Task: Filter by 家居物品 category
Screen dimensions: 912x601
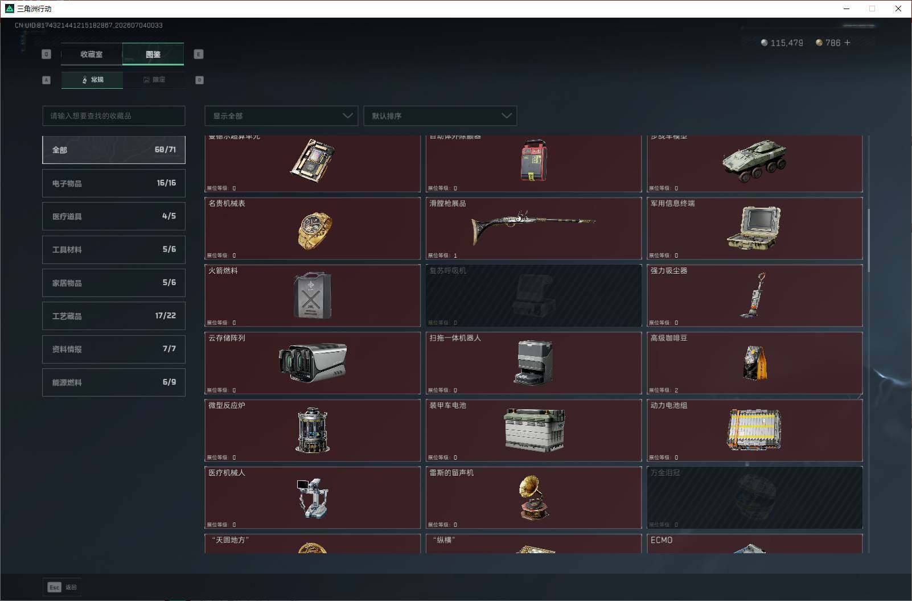Action: coord(114,283)
